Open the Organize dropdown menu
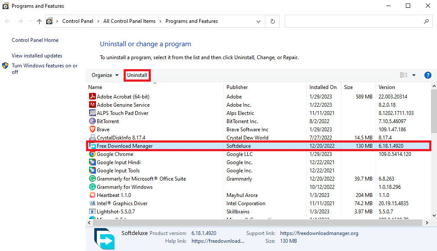This screenshot has height=251, width=437. coord(105,75)
